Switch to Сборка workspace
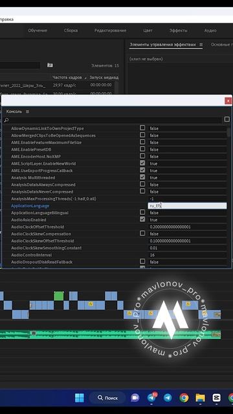The width and height of the screenshot is (233, 414). coord(71,30)
